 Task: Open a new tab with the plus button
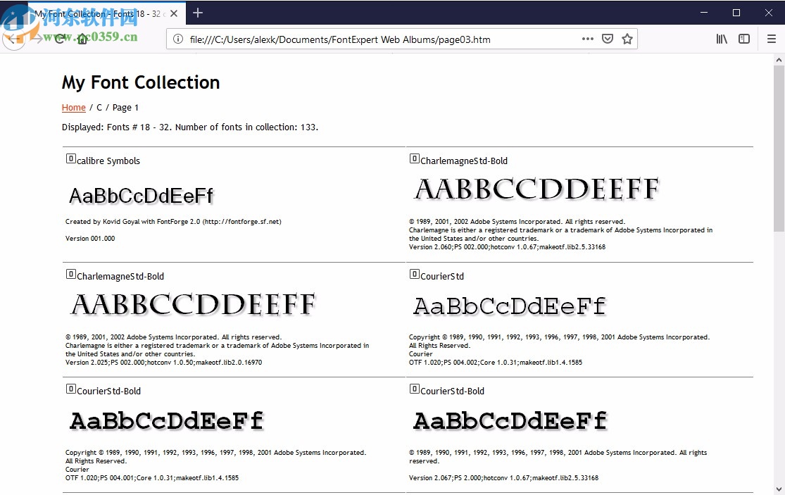point(198,13)
